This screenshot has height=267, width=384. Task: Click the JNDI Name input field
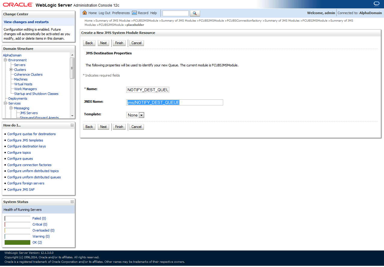(175, 102)
